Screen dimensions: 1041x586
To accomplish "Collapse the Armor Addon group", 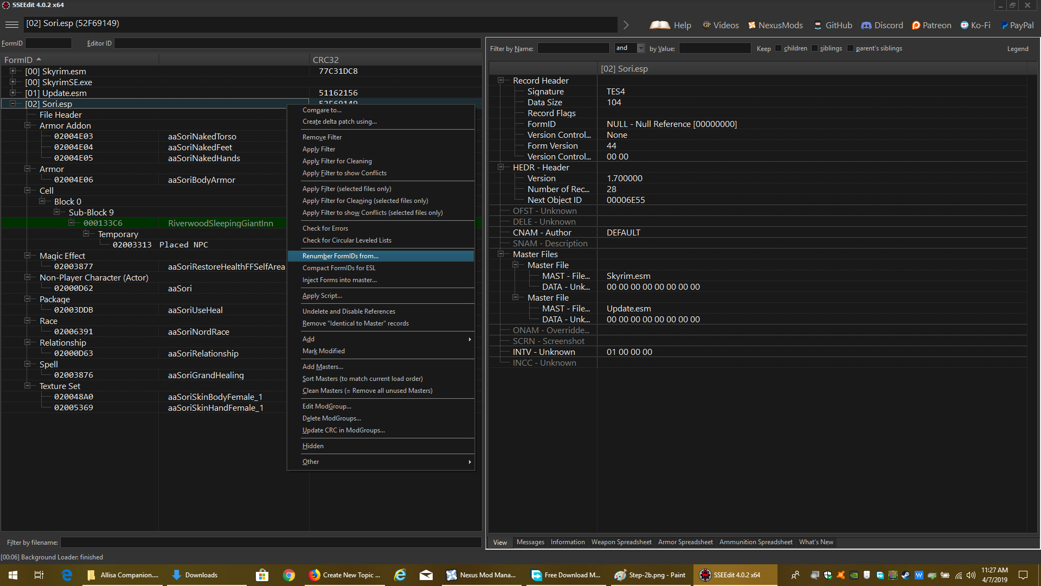I will click(27, 125).
